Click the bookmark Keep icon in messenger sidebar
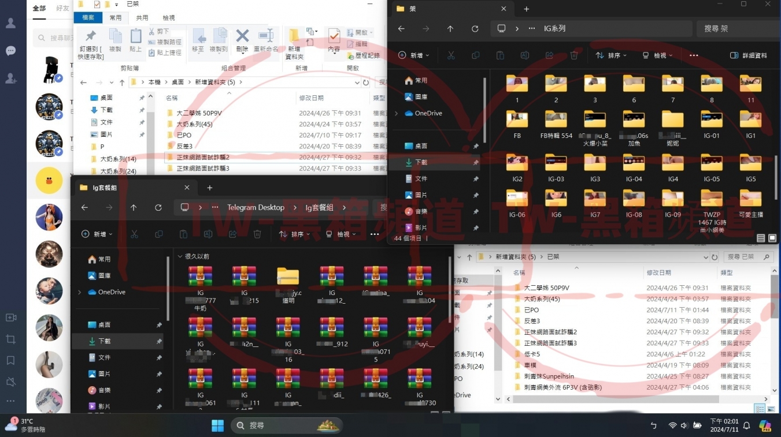781x437 pixels. 10,360
